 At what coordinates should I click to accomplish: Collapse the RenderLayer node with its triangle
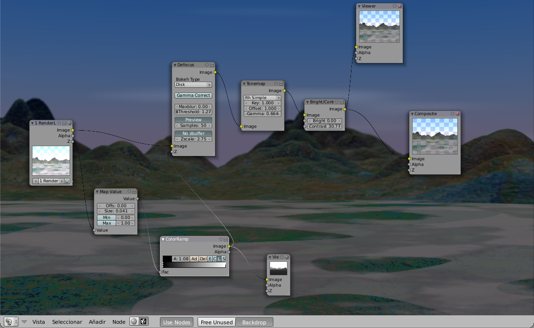point(32,123)
